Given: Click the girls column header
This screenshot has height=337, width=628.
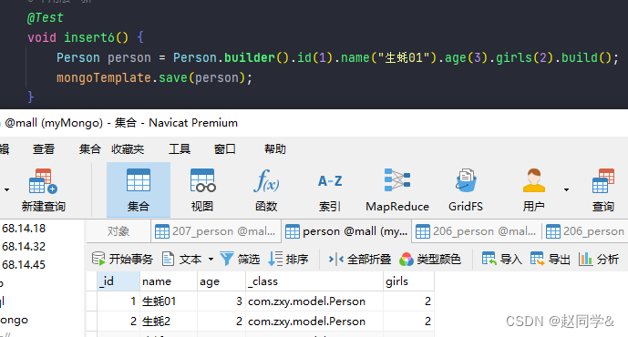Looking at the screenshot, I should pos(409,281).
